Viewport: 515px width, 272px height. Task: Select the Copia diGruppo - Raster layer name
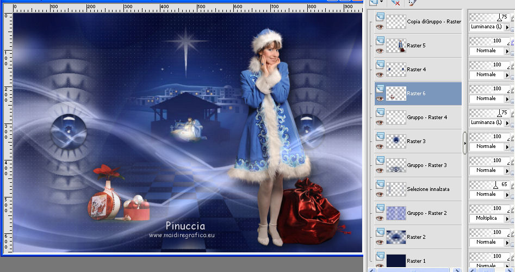tap(434, 22)
